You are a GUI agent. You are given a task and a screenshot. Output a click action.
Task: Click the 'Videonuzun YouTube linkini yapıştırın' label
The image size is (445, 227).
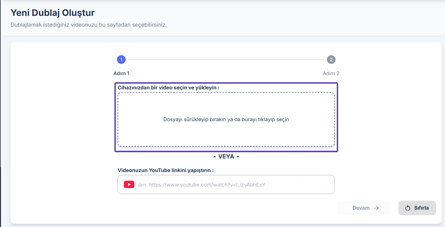165,170
